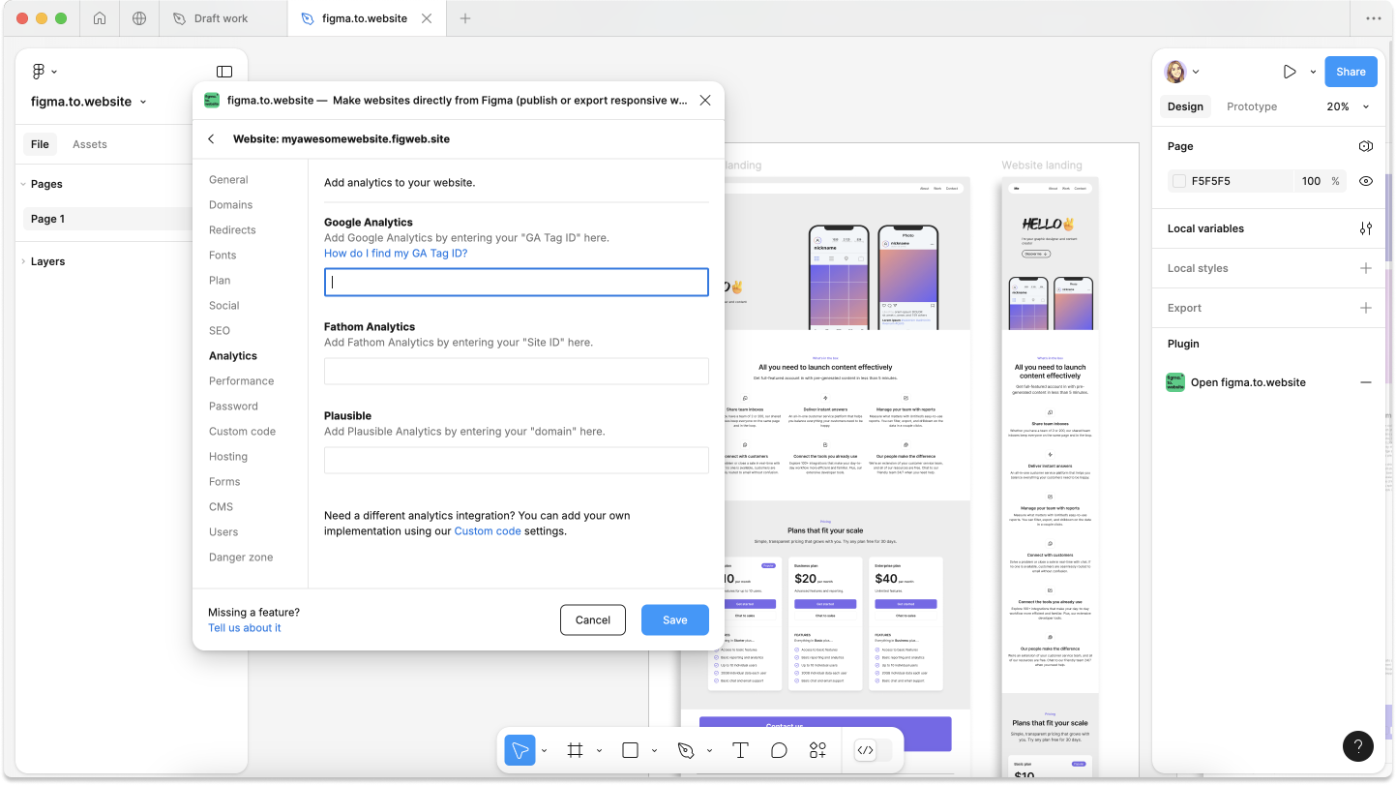Focus the Fathom Analytics Site ID field
Image resolution: width=1396 pixels, height=785 pixels.
coord(517,372)
